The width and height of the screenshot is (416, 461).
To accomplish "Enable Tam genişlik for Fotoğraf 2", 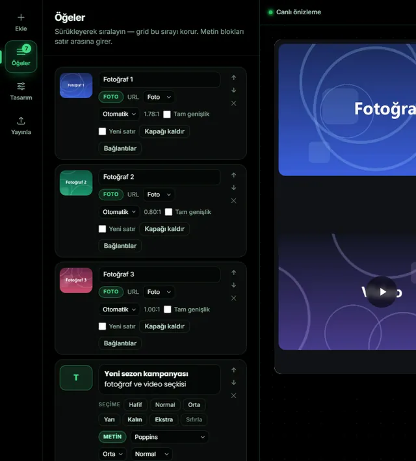I will coord(168,212).
